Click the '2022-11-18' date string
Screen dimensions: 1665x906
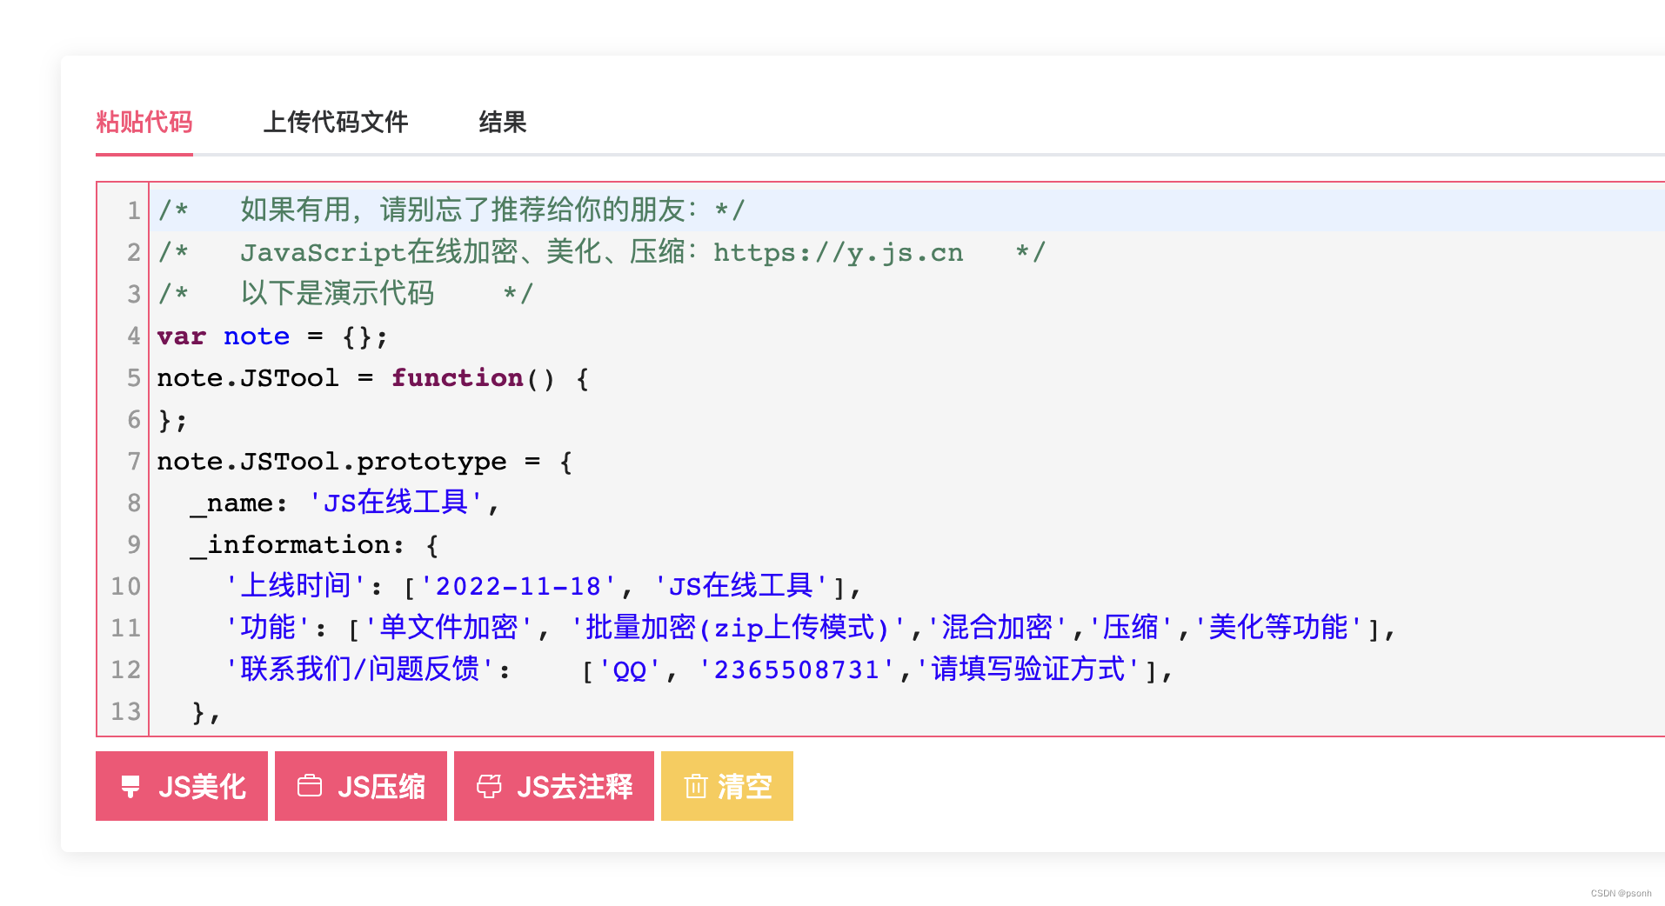518,587
